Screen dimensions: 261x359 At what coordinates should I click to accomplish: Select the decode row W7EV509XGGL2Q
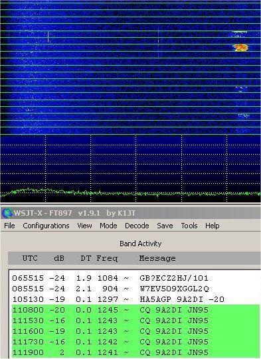click(135, 289)
